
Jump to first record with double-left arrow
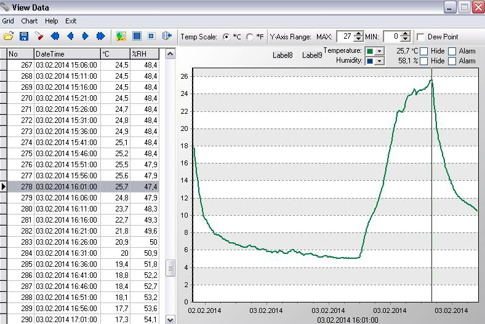[55, 36]
